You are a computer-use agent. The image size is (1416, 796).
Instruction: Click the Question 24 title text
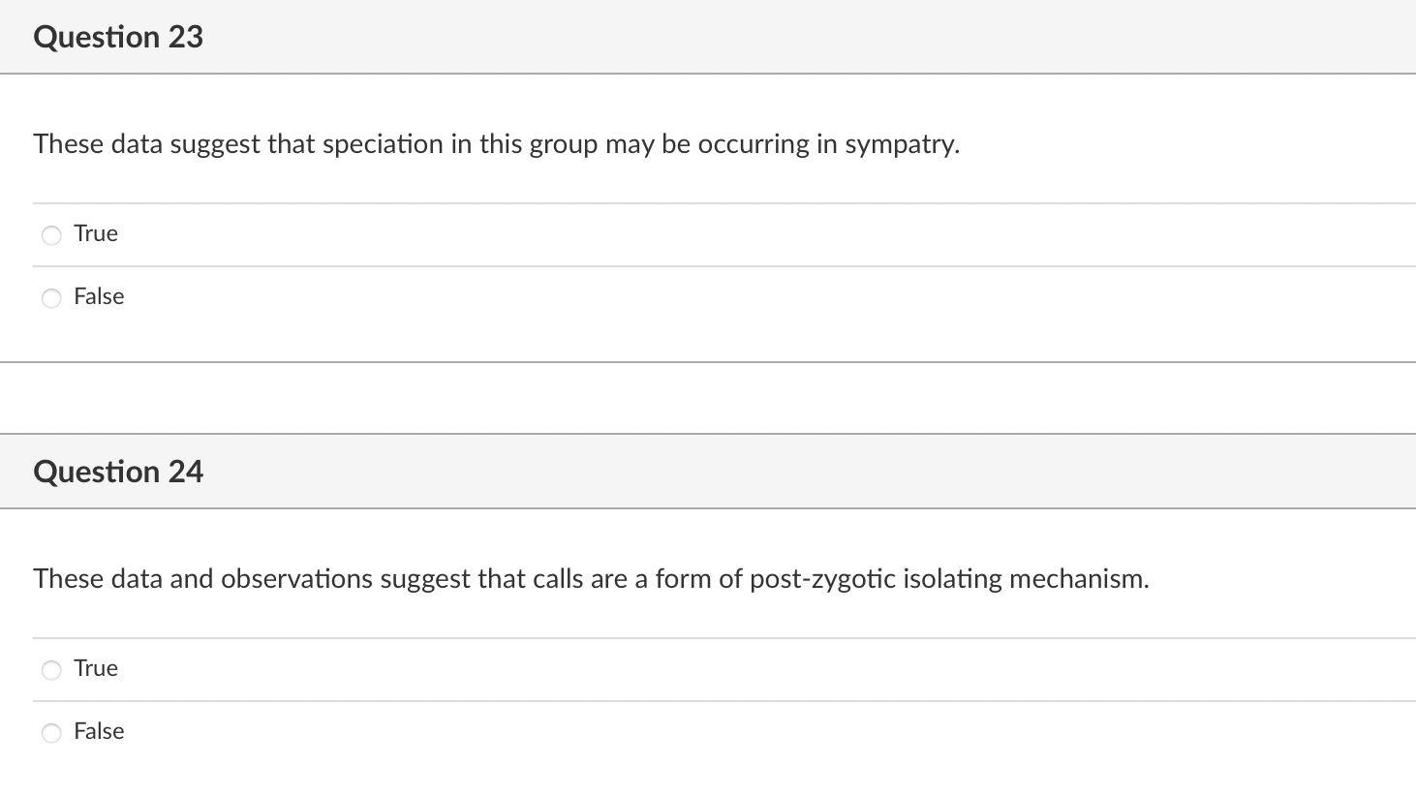coord(118,472)
